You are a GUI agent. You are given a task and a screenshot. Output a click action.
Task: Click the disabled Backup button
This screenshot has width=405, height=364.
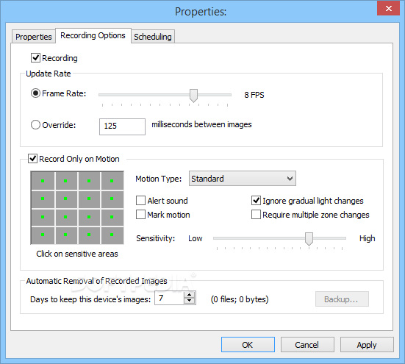(342, 299)
